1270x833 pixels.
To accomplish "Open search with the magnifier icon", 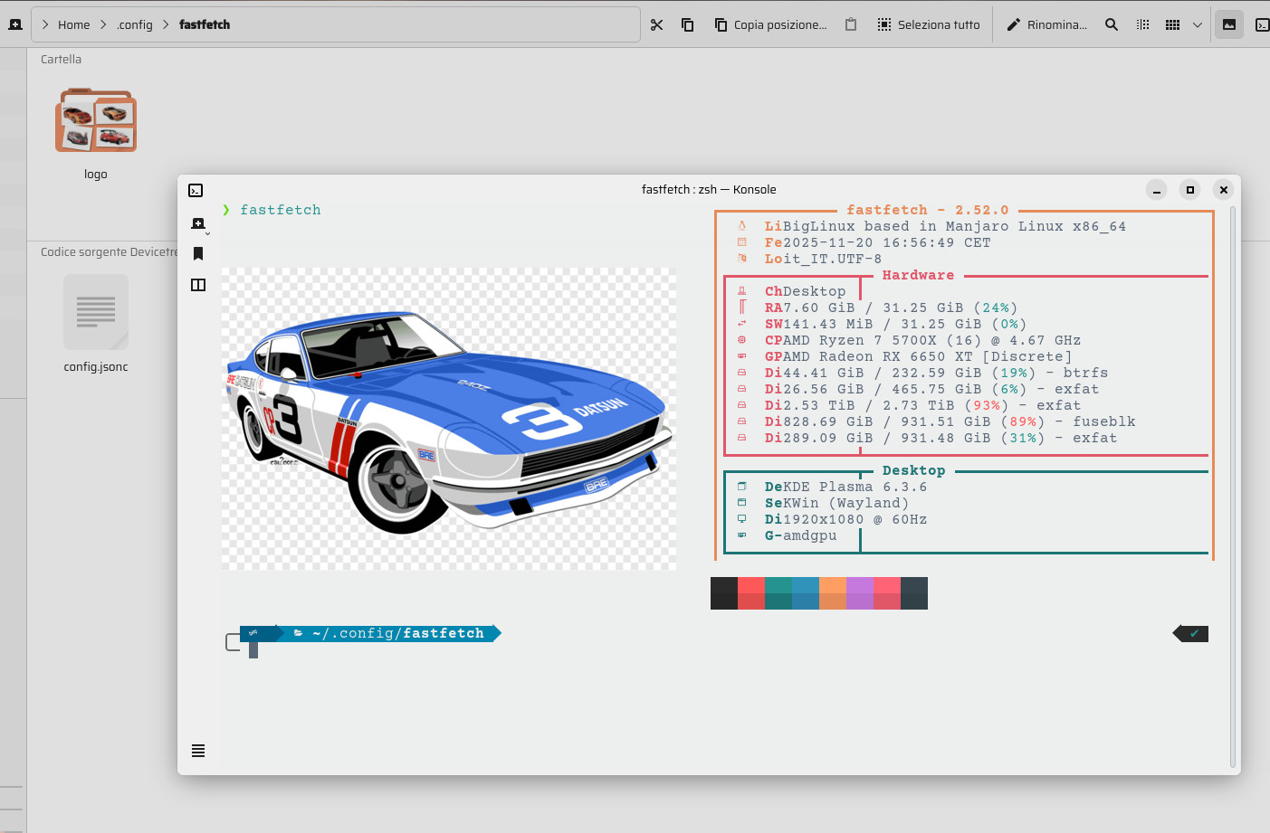I will click(1112, 25).
